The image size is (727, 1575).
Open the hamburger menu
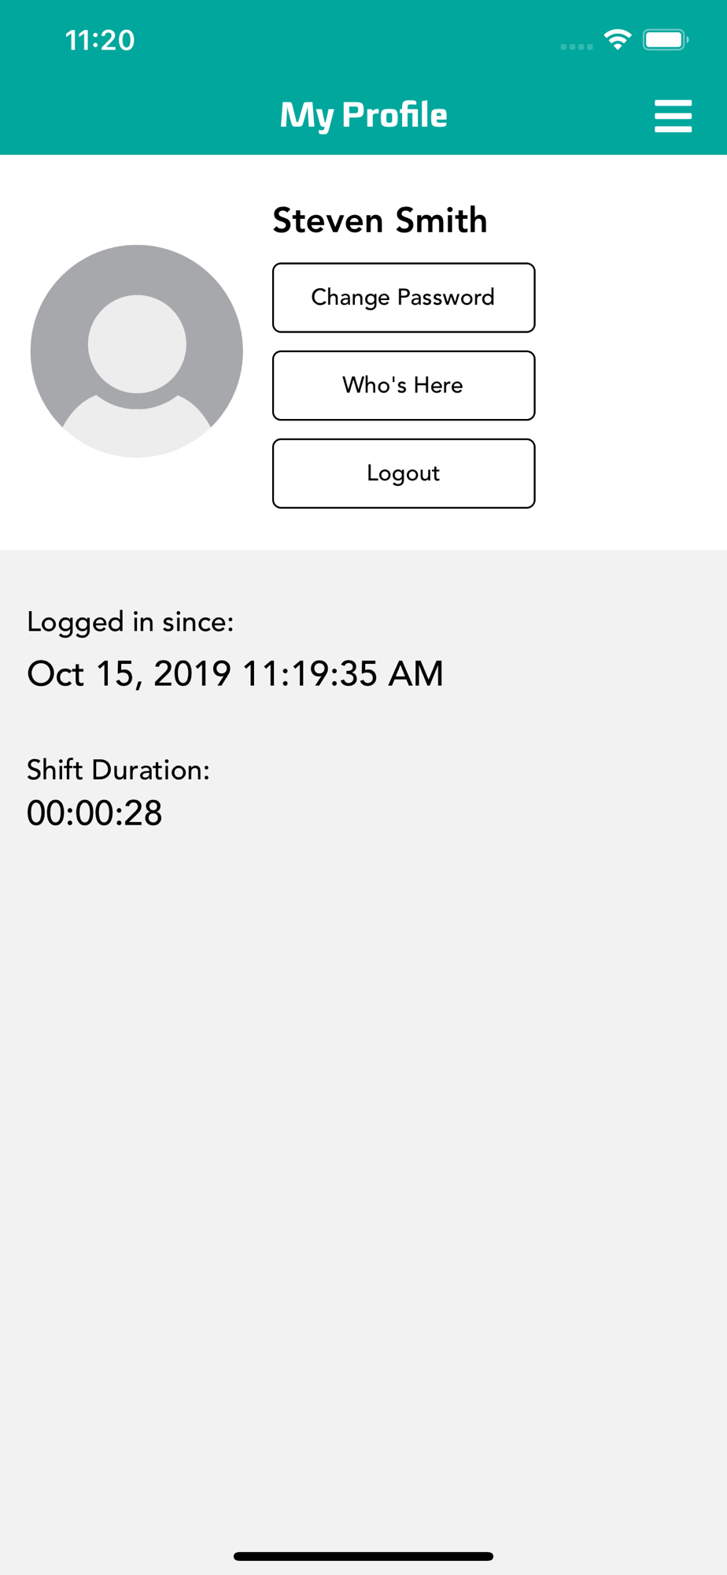click(x=673, y=116)
